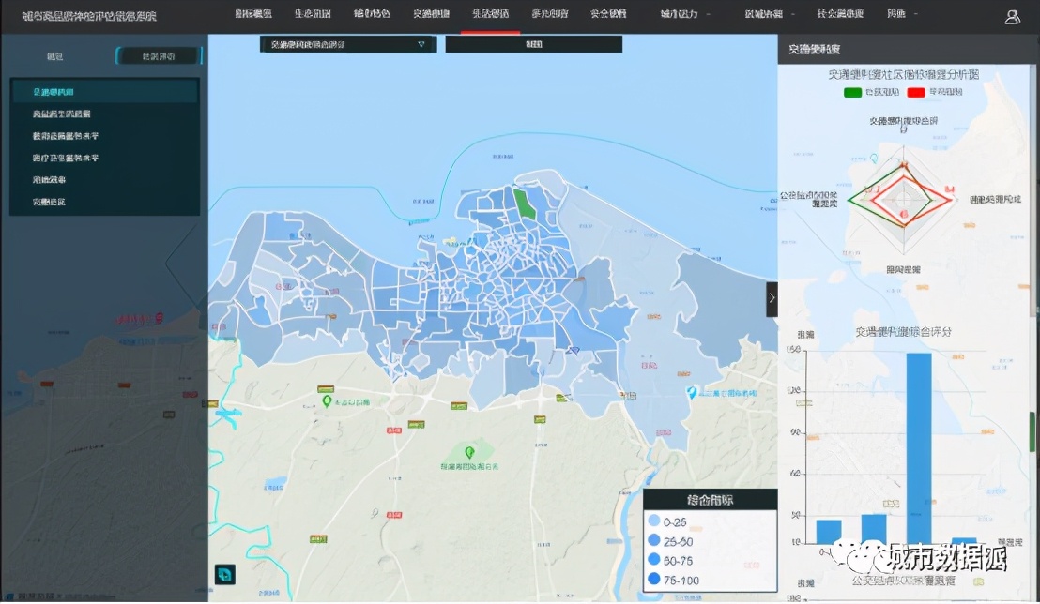Select the highlighted second tab in left panel

(157, 56)
